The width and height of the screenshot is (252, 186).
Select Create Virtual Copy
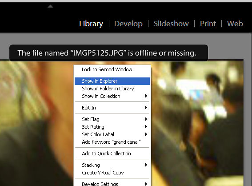tap(112, 173)
